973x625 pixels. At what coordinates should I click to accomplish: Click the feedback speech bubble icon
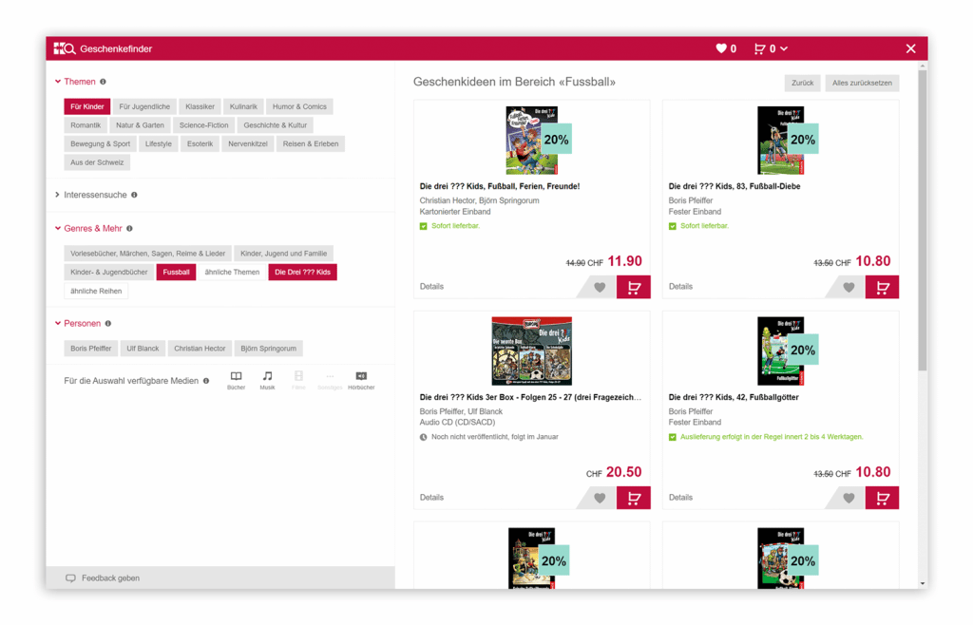point(70,578)
